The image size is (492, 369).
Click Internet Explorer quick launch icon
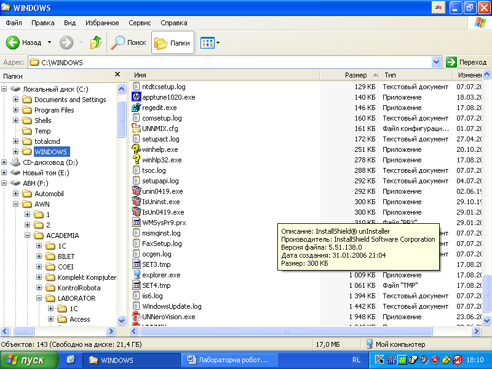point(71,360)
